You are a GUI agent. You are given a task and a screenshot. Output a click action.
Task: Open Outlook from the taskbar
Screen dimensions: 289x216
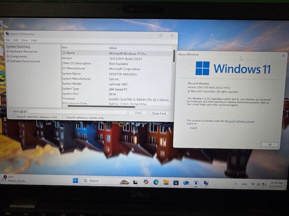tap(186, 183)
